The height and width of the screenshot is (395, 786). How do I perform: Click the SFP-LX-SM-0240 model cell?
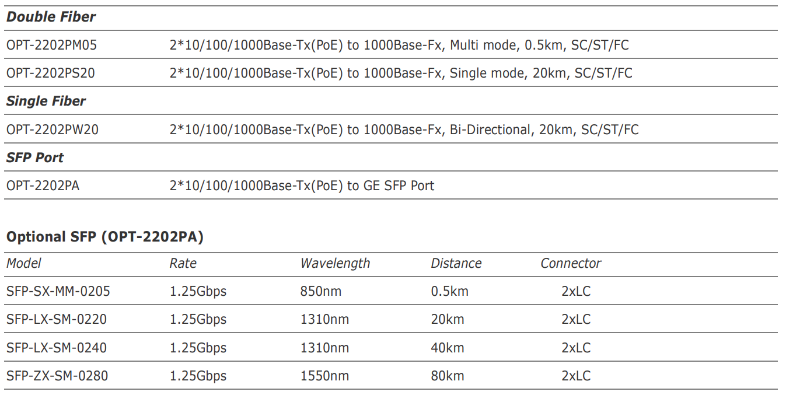(x=57, y=348)
